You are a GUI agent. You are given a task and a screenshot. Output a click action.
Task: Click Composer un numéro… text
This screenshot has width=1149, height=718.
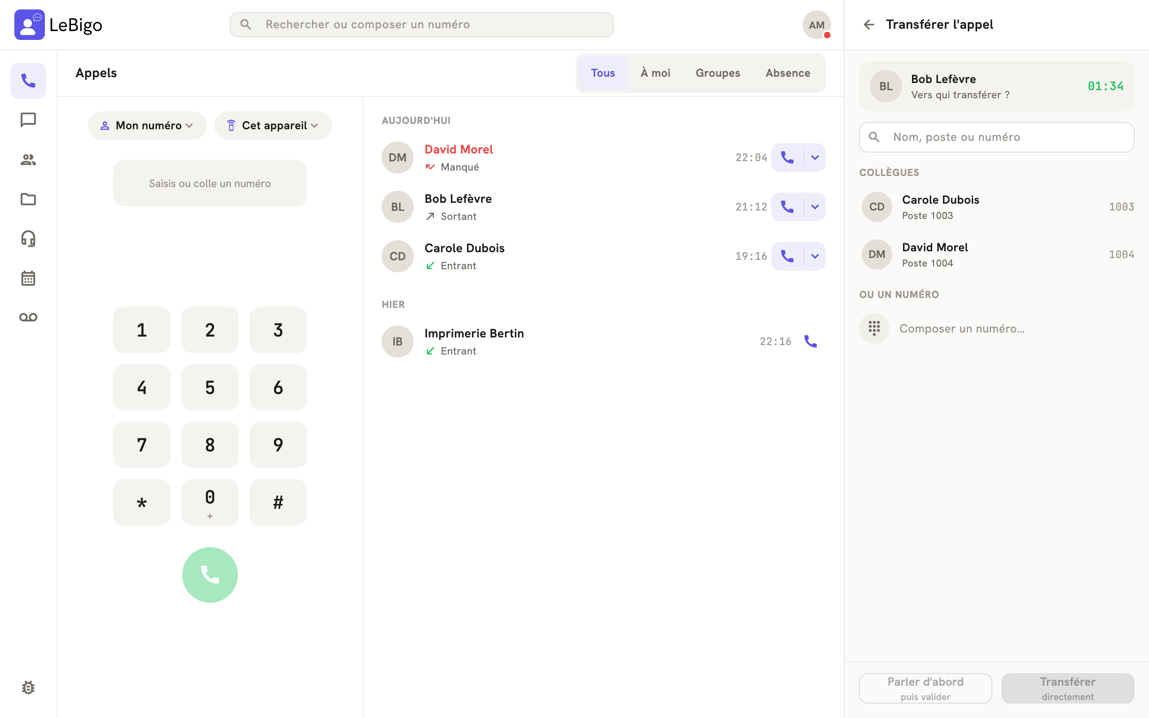962,328
